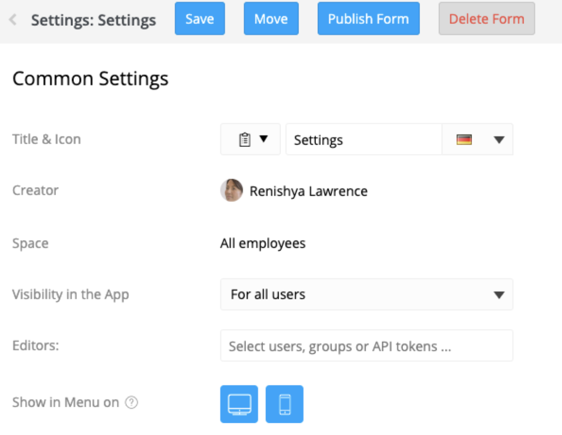This screenshot has width=562, height=435.
Task: Click the creator name Renishya Lawrence
Action: pyautogui.click(x=309, y=191)
